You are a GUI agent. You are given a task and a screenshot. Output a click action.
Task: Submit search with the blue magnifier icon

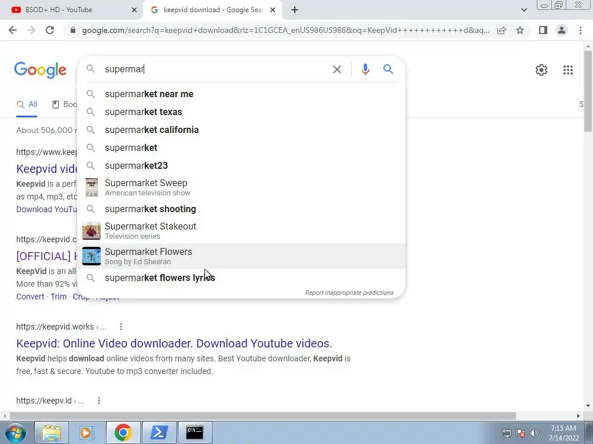(x=388, y=69)
